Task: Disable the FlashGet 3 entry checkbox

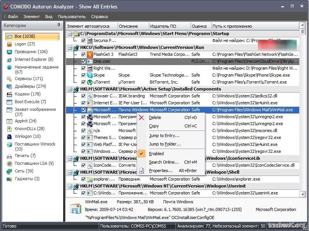Action: [x=83, y=54]
